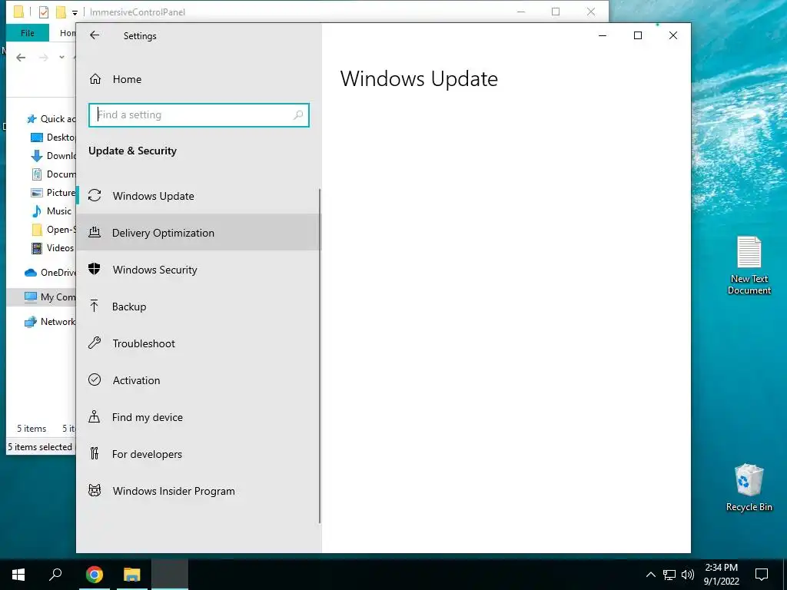Select Documents in Explorer navigation pane

(x=53, y=174)
